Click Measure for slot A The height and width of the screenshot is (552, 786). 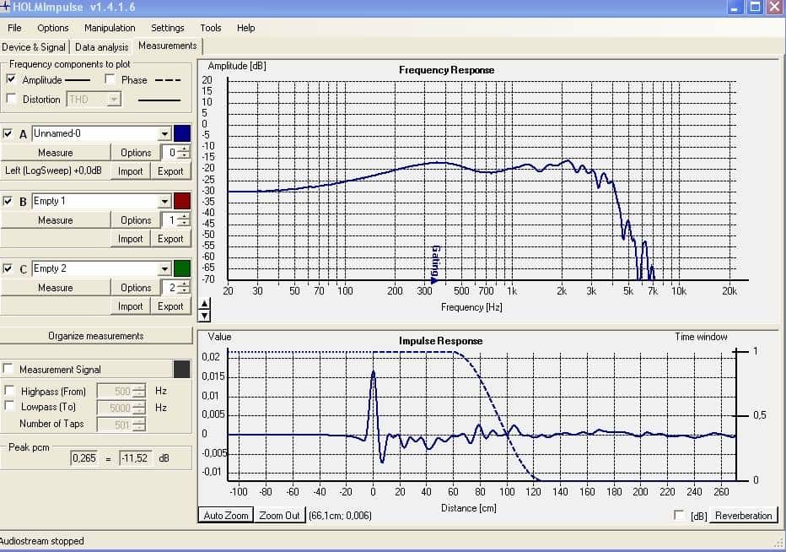click(x=55, y=153)
